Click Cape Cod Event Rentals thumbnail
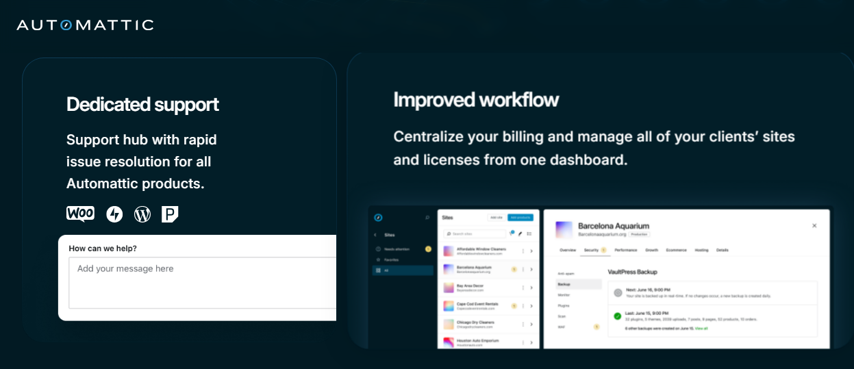The width and height of the screenshot is (854, 369). click(449, 305)
